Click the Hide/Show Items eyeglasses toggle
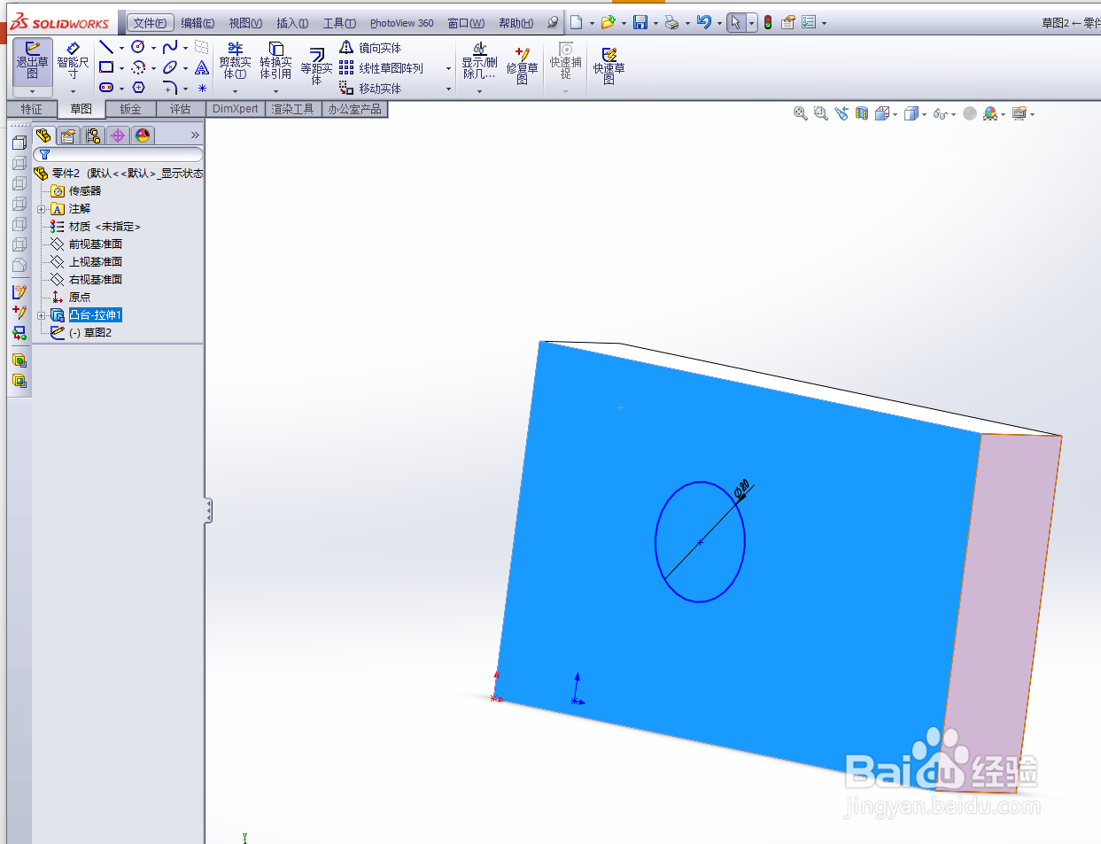Screen dimensions: 1101x844 (x=941, y=113)
